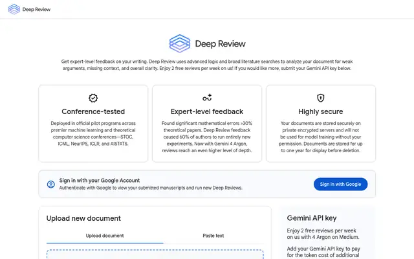Image resolution: width=414 pixels, height=259 pixels.
Task: Click text 'Authenticate with Google to view your submitted manuscripts'
Action: coord(122,188)
